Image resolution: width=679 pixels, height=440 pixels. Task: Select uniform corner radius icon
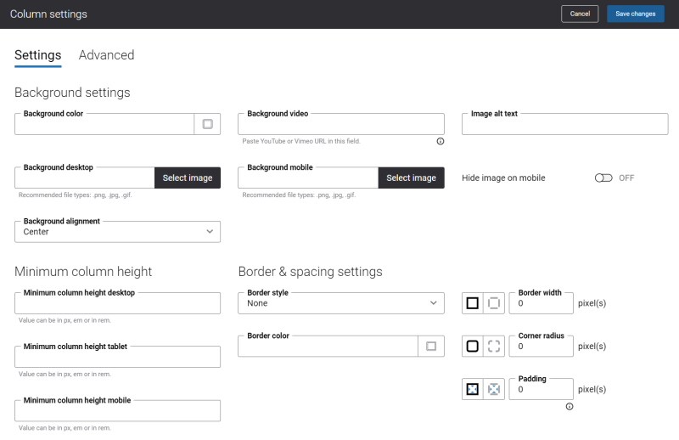click(473, 346)
